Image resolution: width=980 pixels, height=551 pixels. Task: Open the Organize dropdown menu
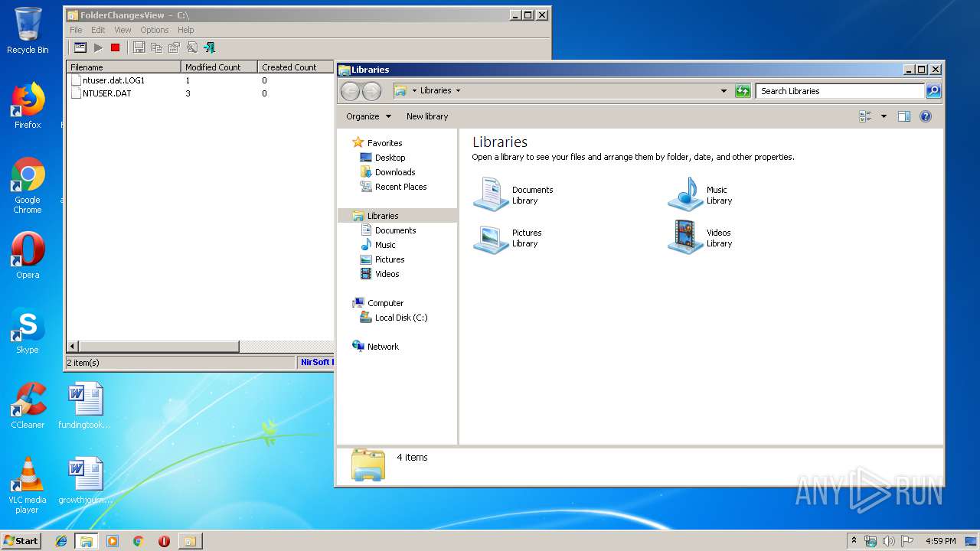click(x=368, y=116)
